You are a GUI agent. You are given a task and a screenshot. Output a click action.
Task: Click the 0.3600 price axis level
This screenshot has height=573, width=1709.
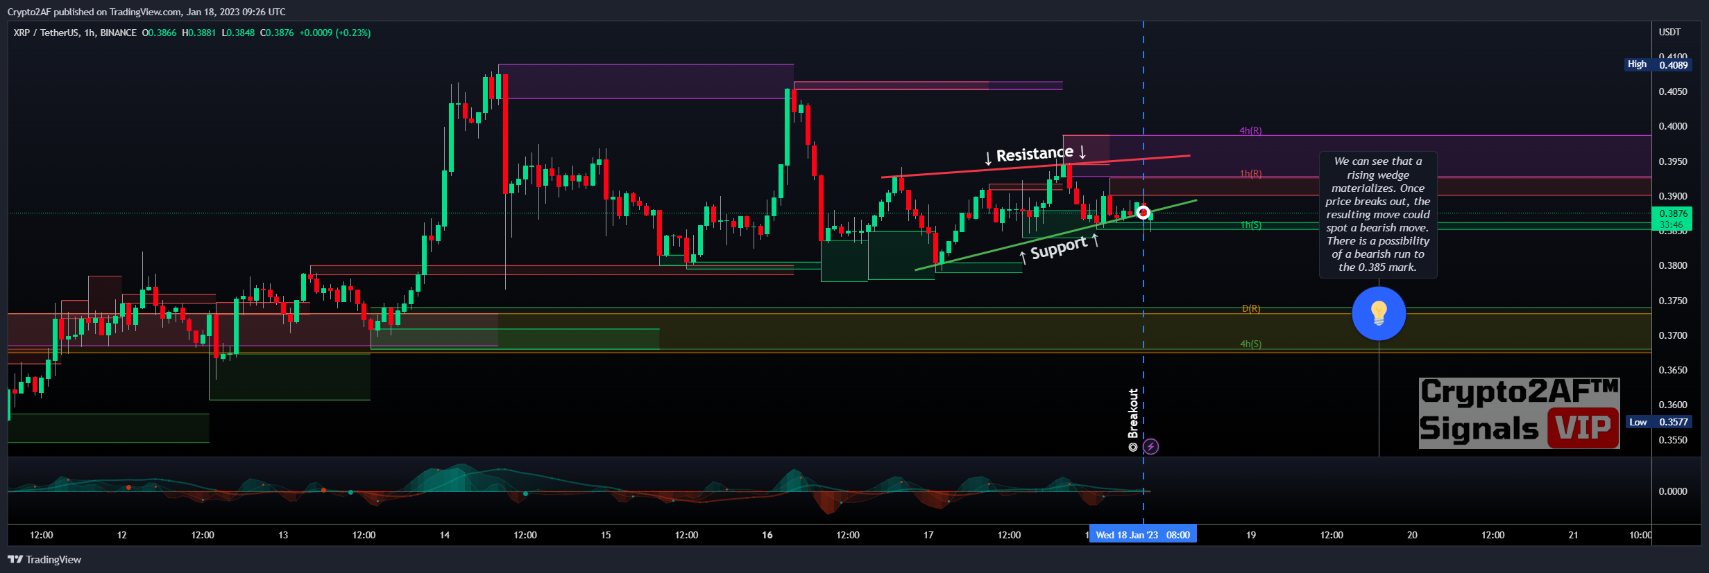[x=1673, y=405]
